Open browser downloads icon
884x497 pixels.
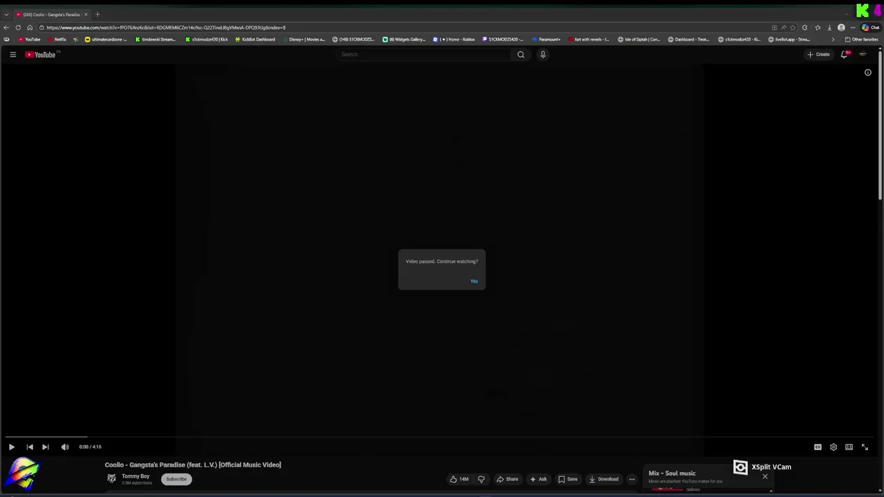tap(829, 28)
